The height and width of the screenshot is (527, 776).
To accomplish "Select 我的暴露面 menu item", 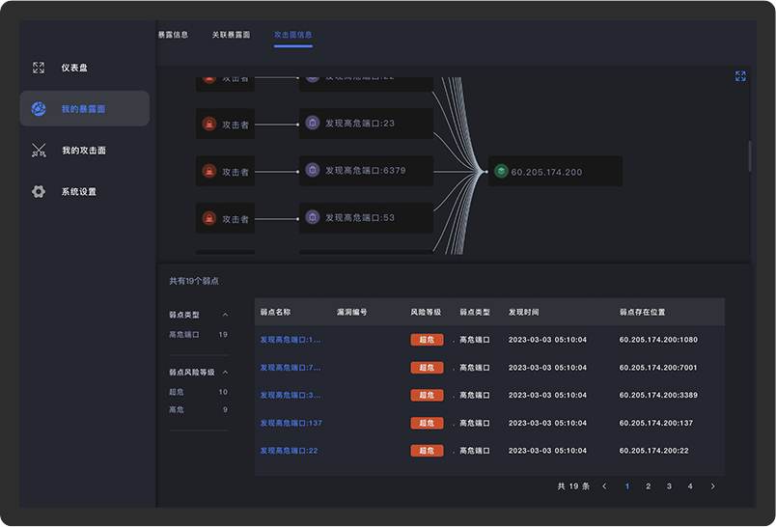I will tap(85, 108).
